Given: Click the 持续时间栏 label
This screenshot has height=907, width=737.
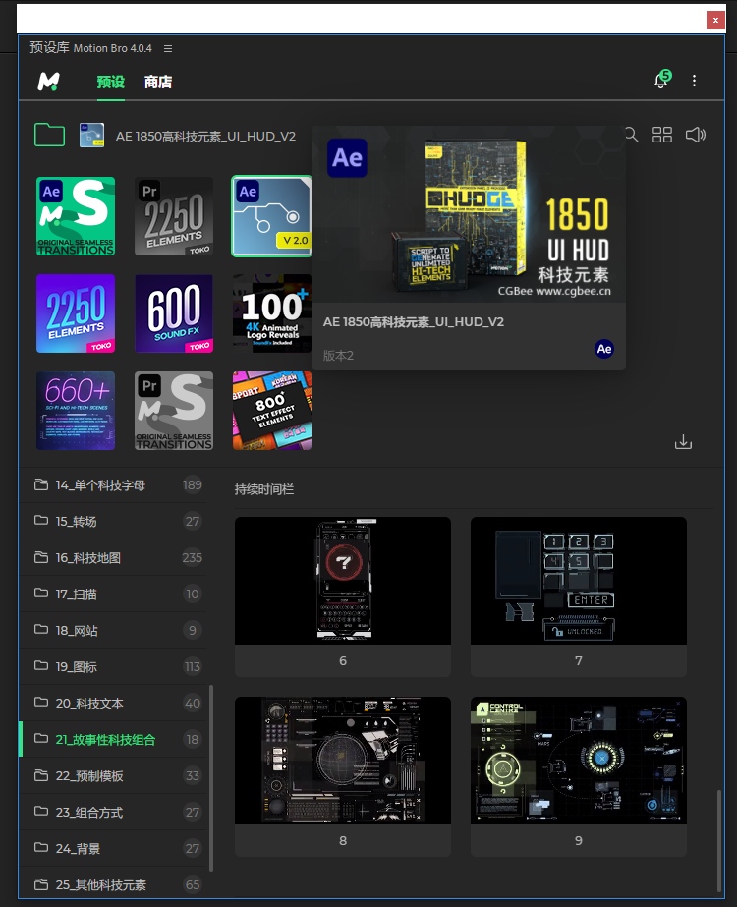Looking at the screenshot, I should 263,489.
